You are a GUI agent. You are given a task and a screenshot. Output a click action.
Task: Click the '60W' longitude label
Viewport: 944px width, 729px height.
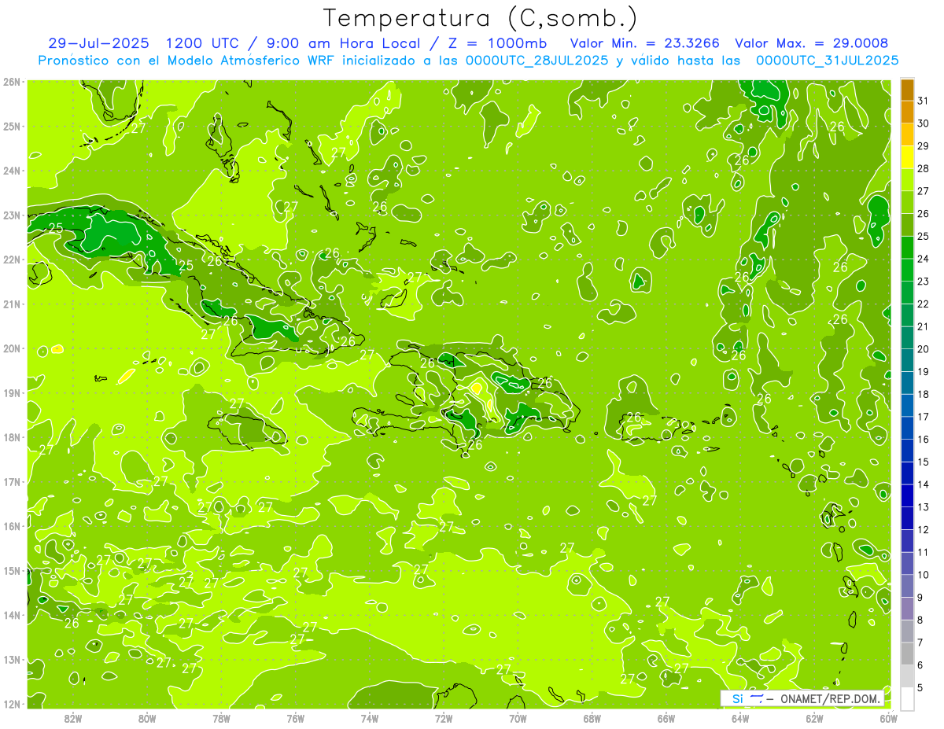(x=889, y=718)
